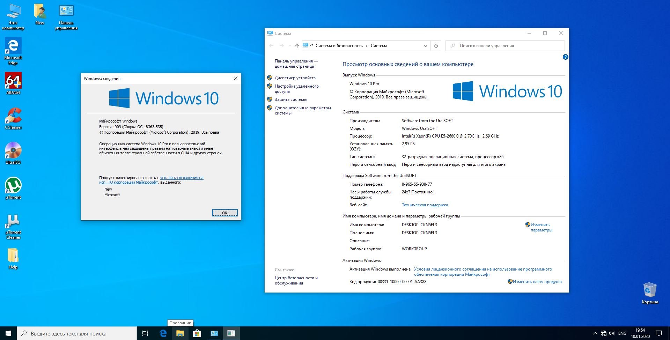Select the Корзина recycle bin icon

click(x=650, y=293)
